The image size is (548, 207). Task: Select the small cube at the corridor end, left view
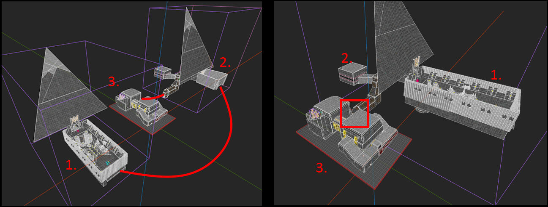tap(161, 72)
